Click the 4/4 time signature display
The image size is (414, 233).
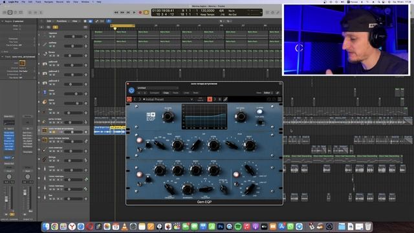click(221, 10)
